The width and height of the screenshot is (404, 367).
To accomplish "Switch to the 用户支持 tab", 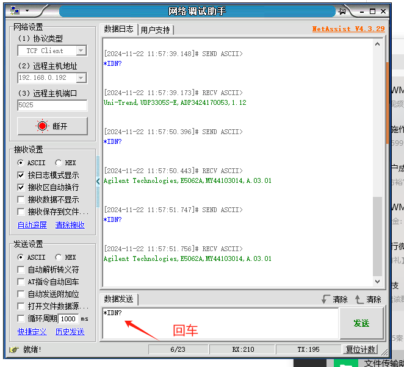I will [156, 30].
